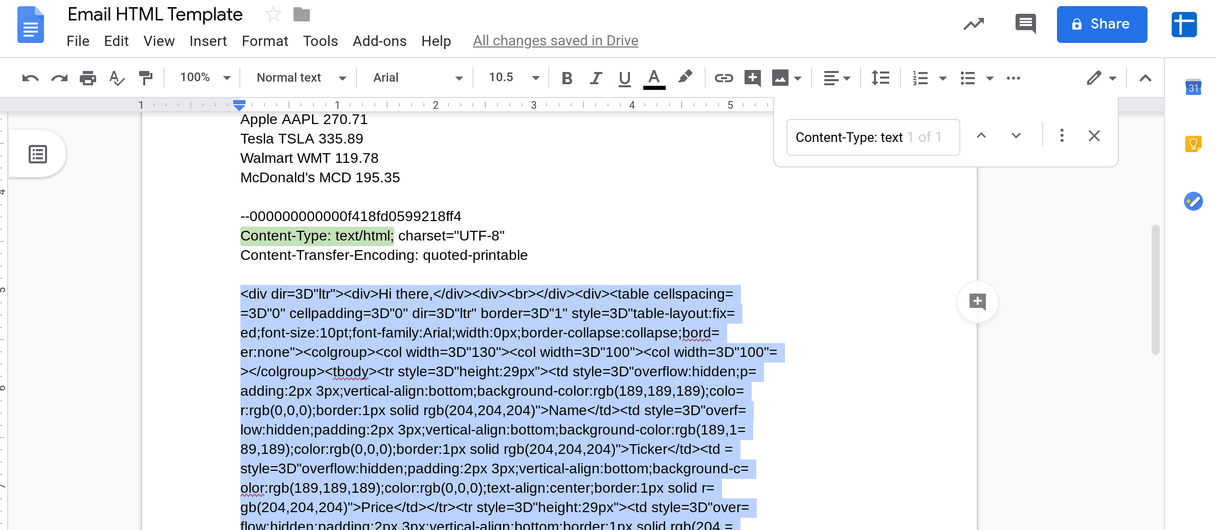Viewport: 1216px width, 530px height.
Task: Open the View menu
Action: tap(159, 41)
